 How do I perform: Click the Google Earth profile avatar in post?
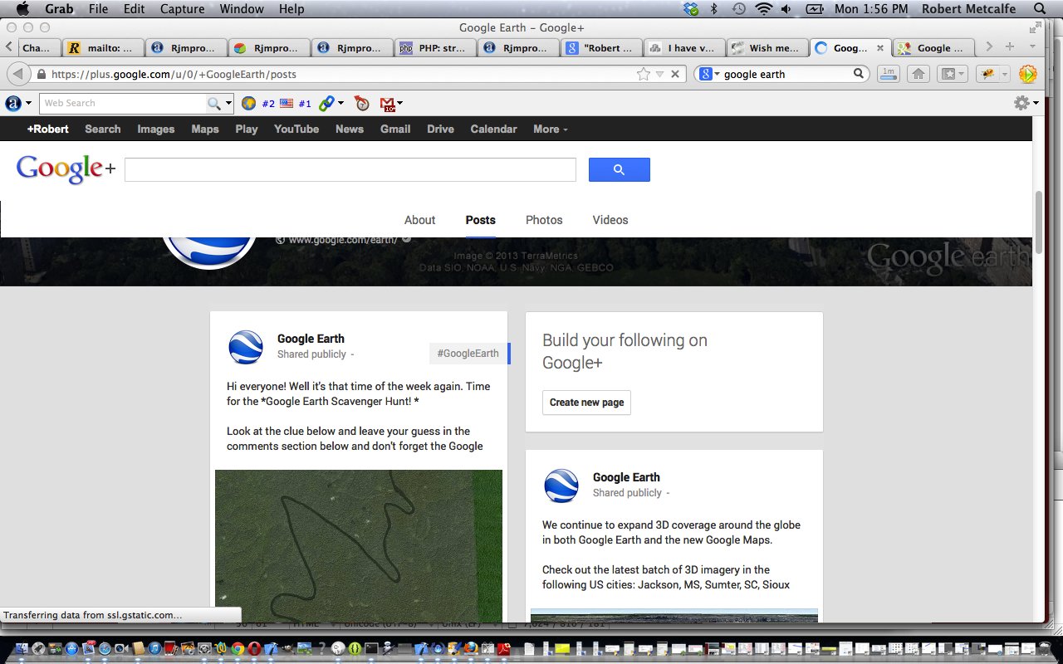coord(246,347)
